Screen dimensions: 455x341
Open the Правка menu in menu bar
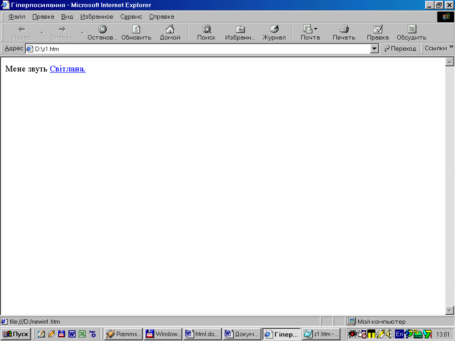click(43, 17)
